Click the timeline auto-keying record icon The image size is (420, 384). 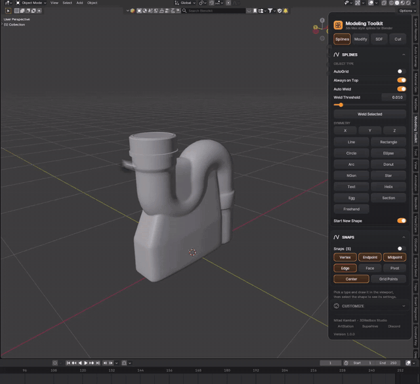coord(55,363)
